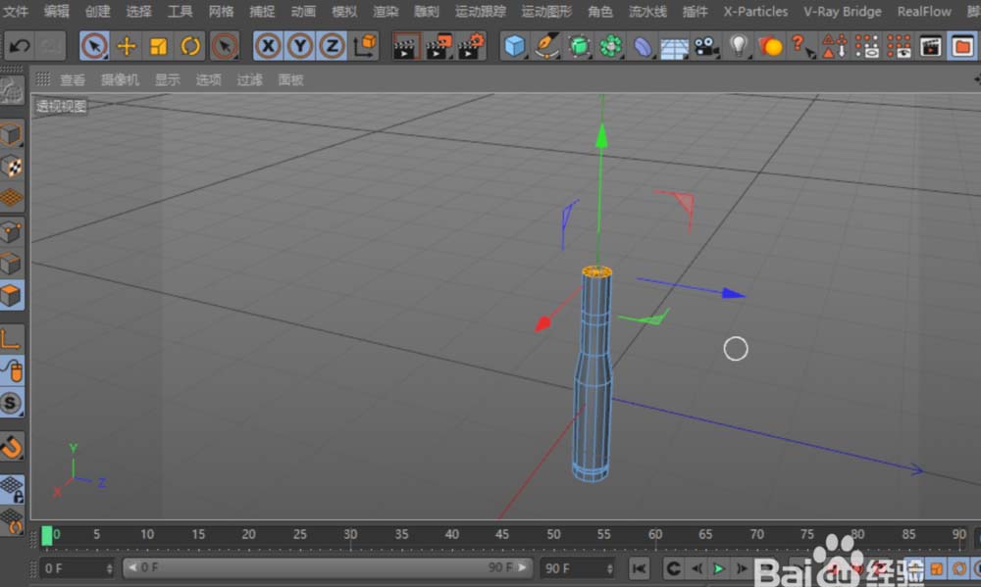Open the 显示 viewport menu
This screenshot has height=587, width=981.
click(x=167, y=79)
